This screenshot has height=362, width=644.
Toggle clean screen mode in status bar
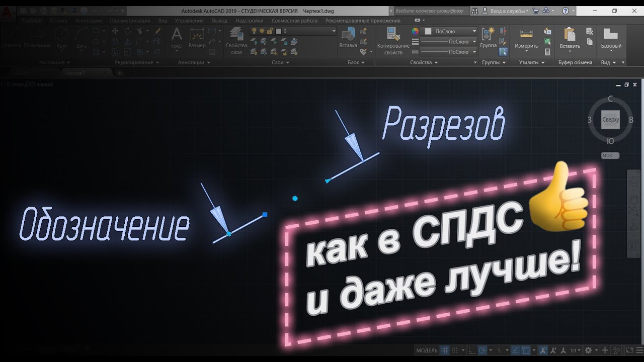[629, 350]
